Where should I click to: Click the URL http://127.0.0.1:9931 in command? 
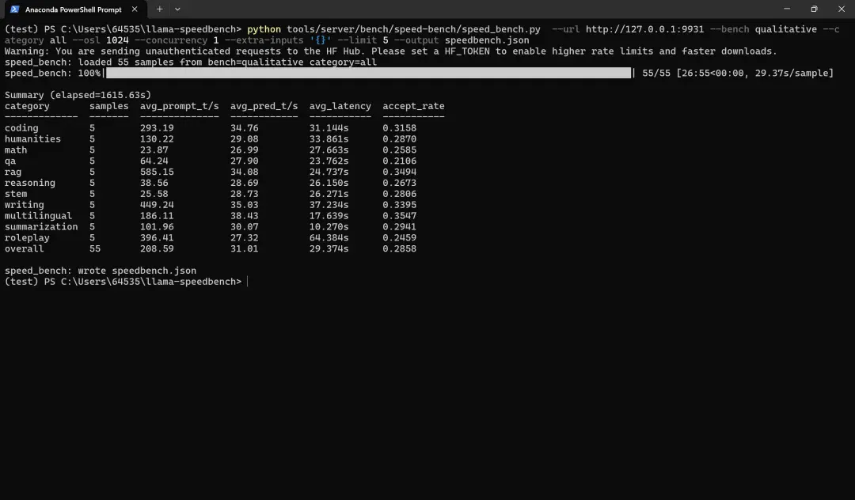pos(644,29)
